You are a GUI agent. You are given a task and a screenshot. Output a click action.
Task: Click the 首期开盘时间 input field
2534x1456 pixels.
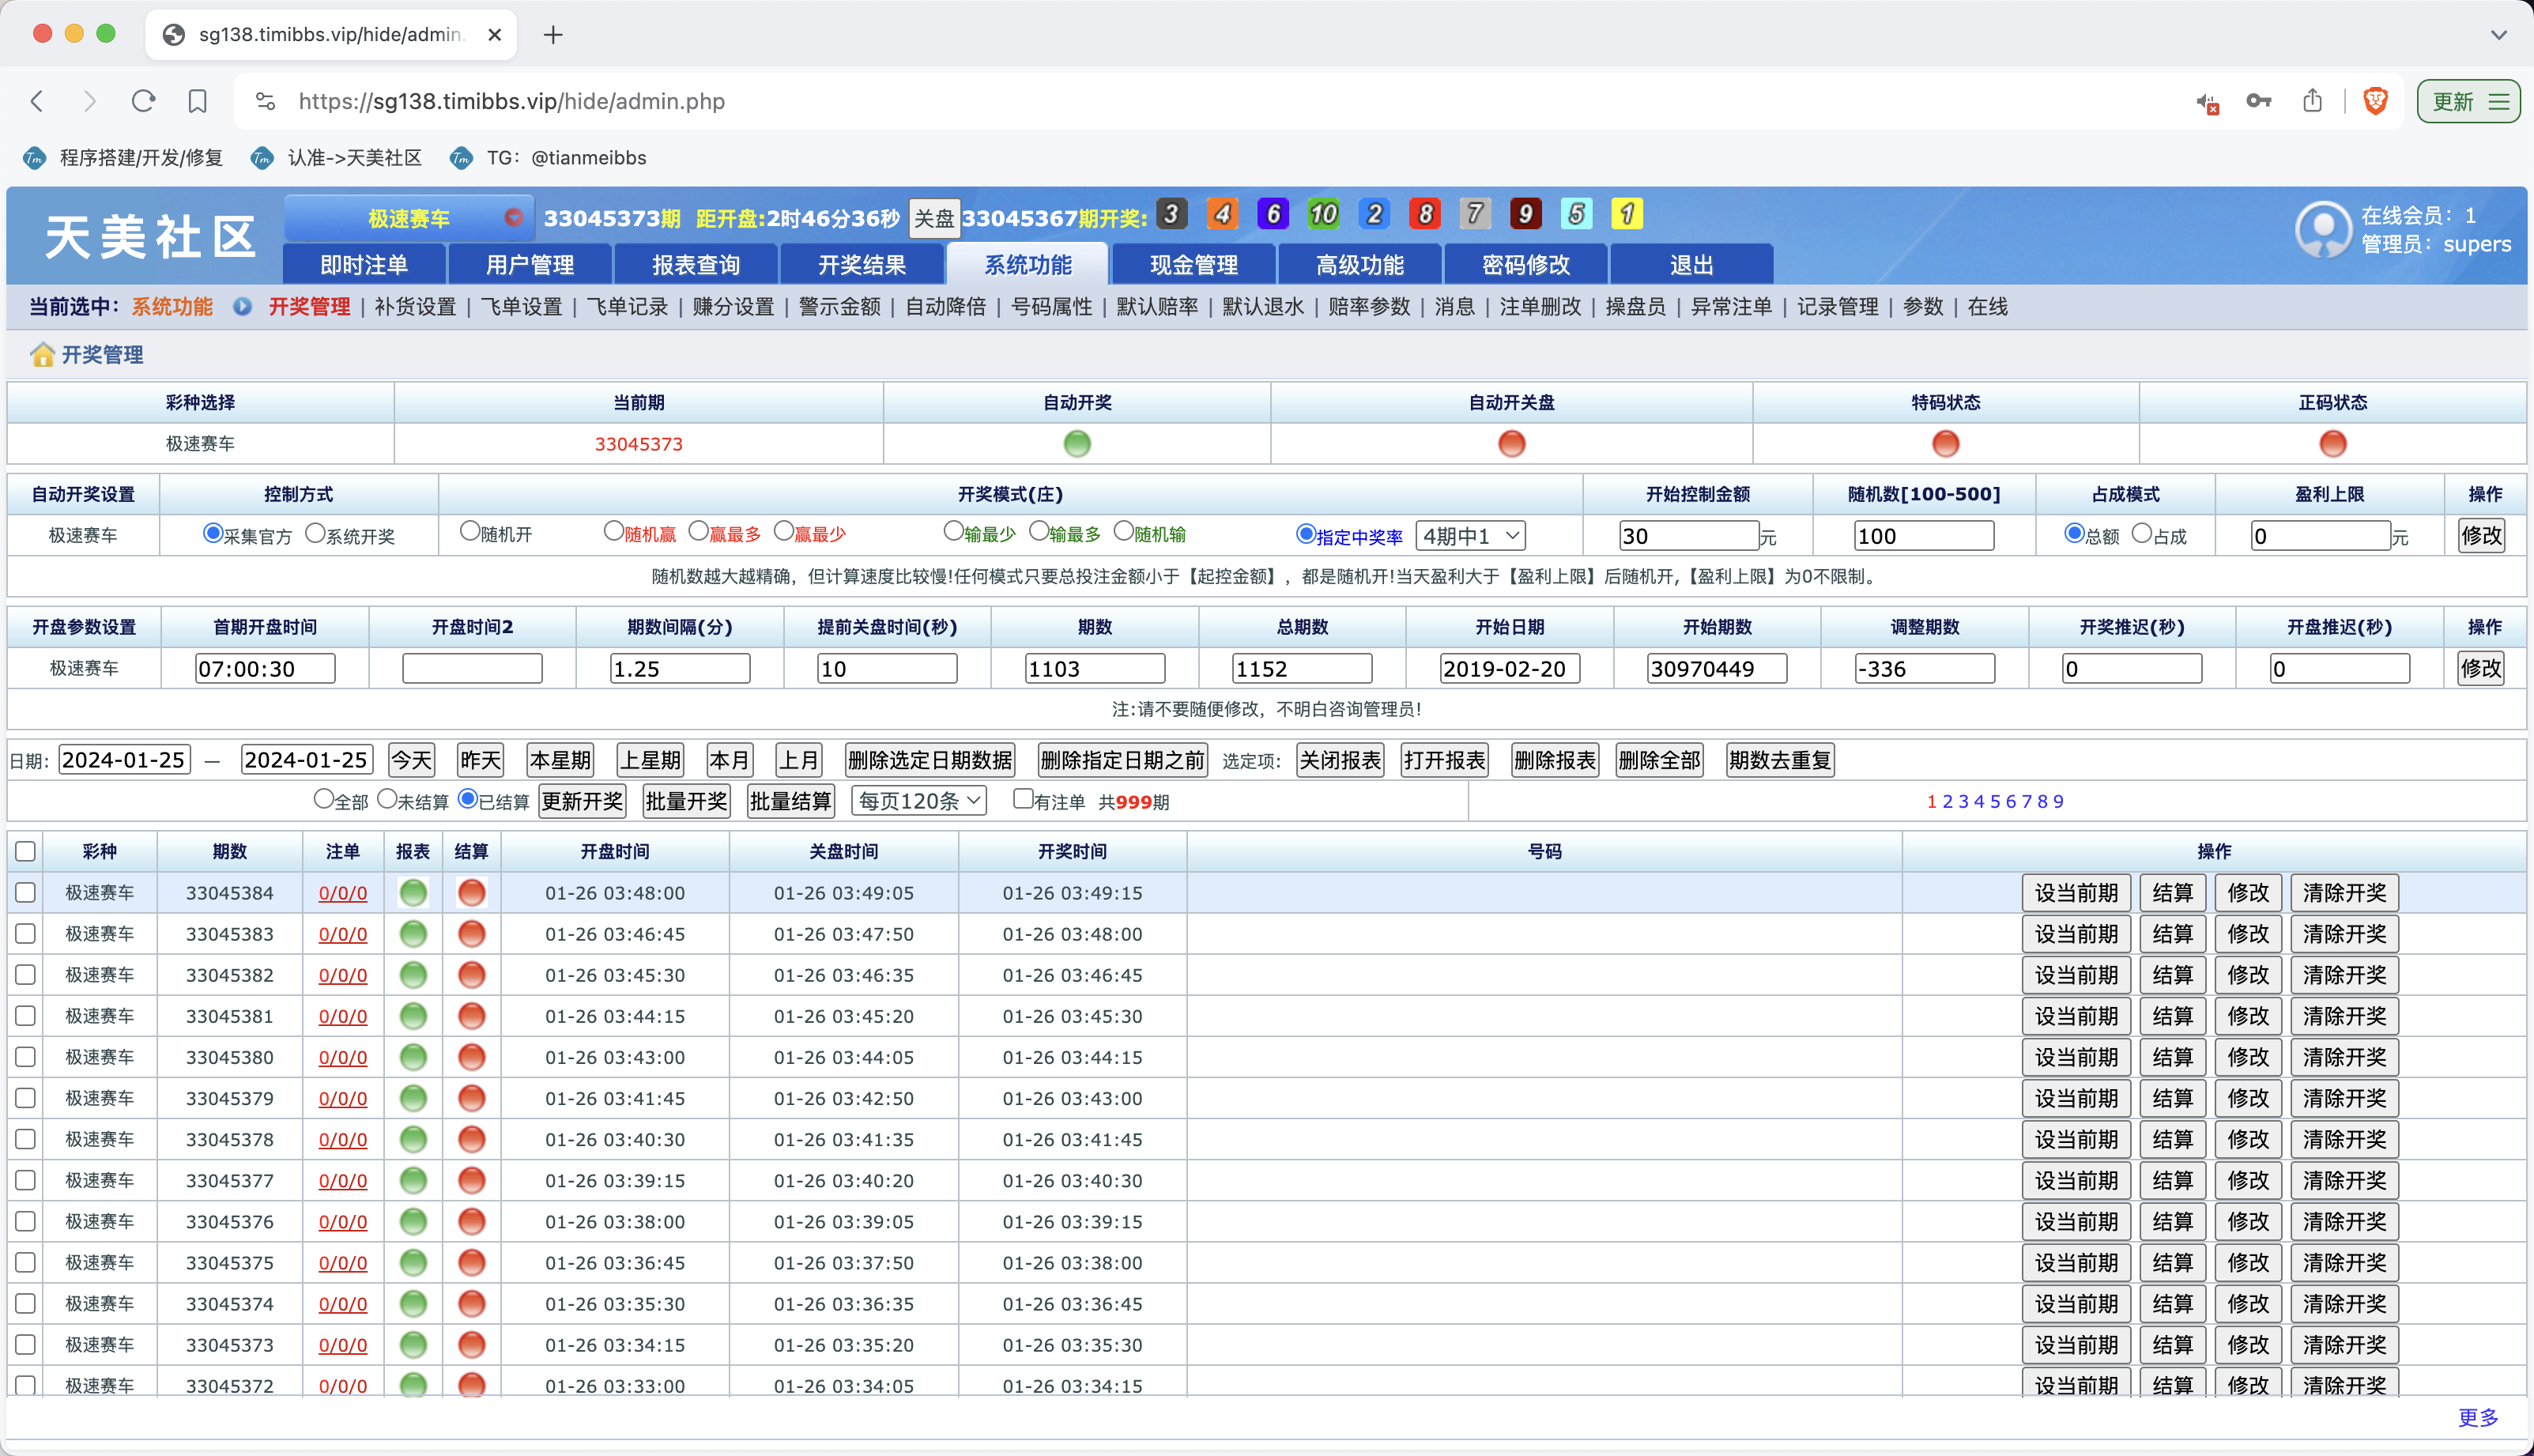pos(265,668)
